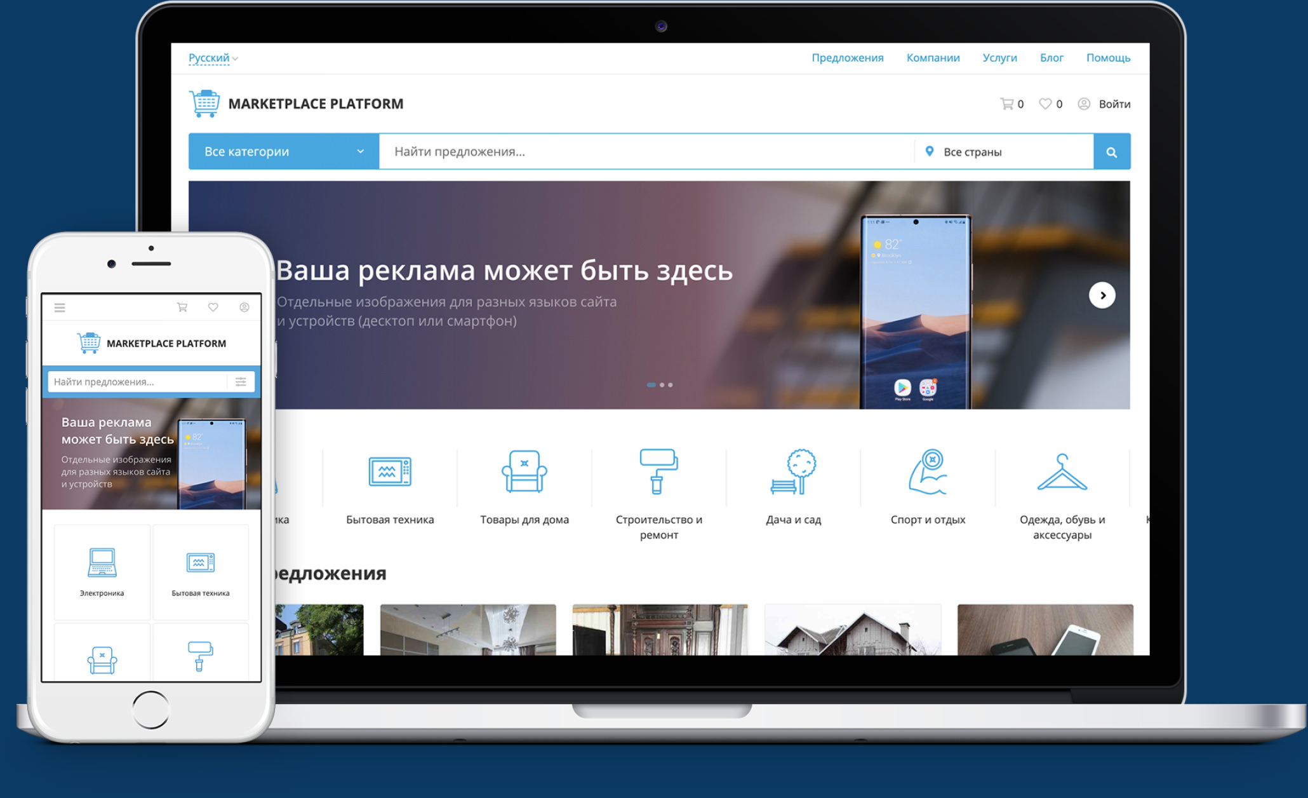Open the paint roller category tile on phone
Image resolution: width=1308 pixels, height=798 pixels.
tap(201, 653)
